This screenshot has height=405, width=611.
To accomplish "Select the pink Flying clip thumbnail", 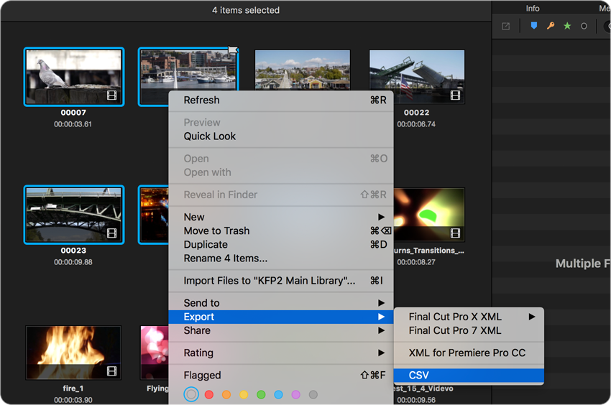I will point(155,353).
